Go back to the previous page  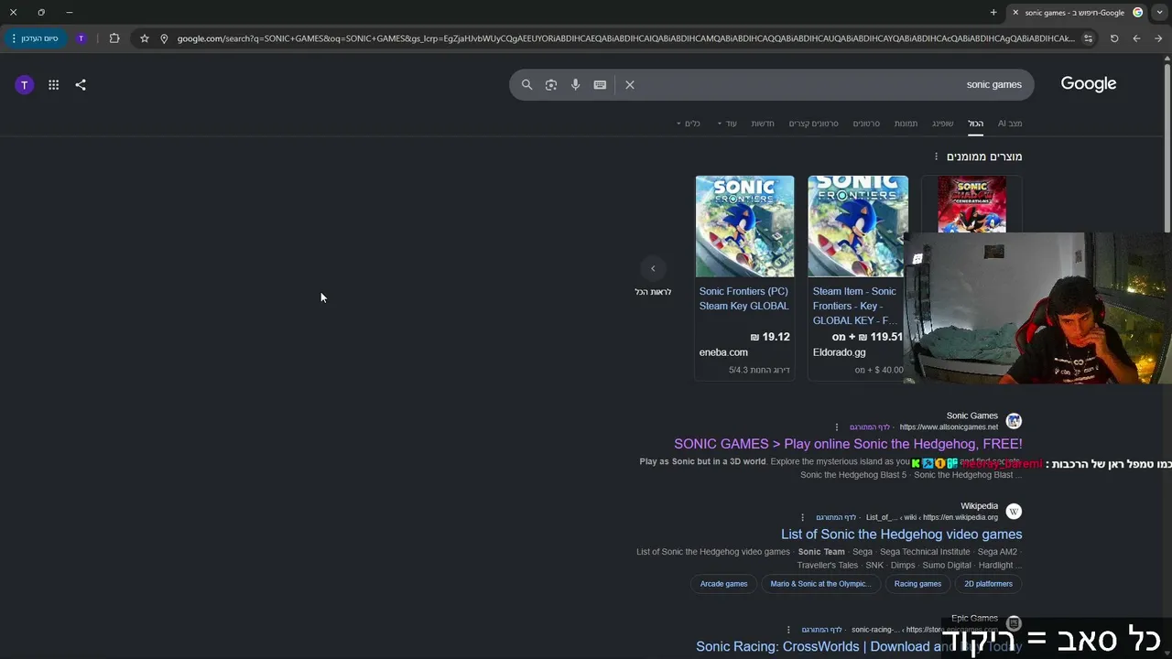pos(1136,38)
